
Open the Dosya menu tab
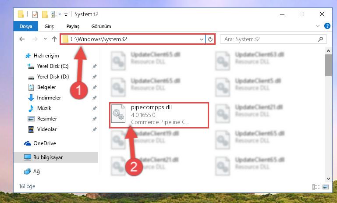tap(26, 26)
